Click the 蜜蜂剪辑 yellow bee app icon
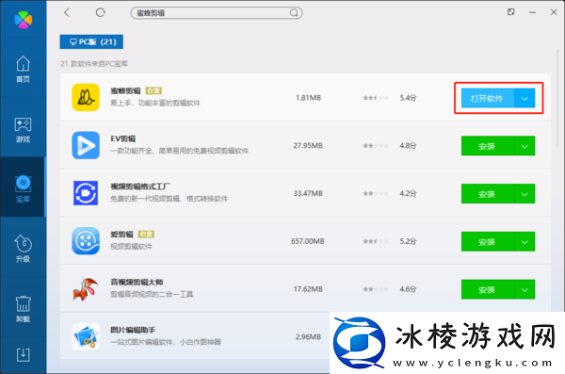The height and width of the screenshot is (374, 565). point(86,97)
